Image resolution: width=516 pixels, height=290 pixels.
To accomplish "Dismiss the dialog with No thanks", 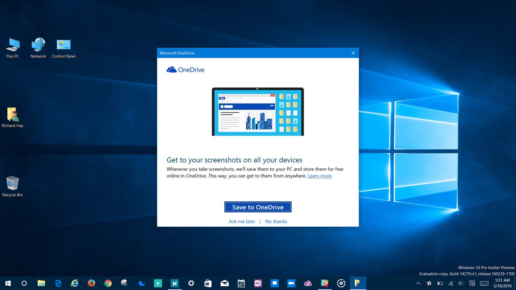I will click(x=276, y=221).
